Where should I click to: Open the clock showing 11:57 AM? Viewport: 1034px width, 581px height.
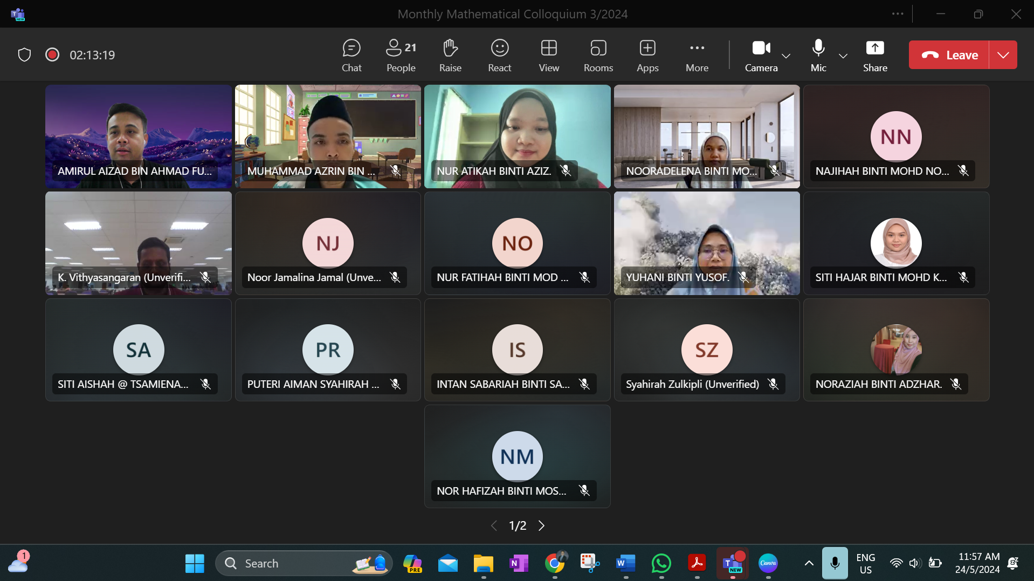[x=978, y=563]
